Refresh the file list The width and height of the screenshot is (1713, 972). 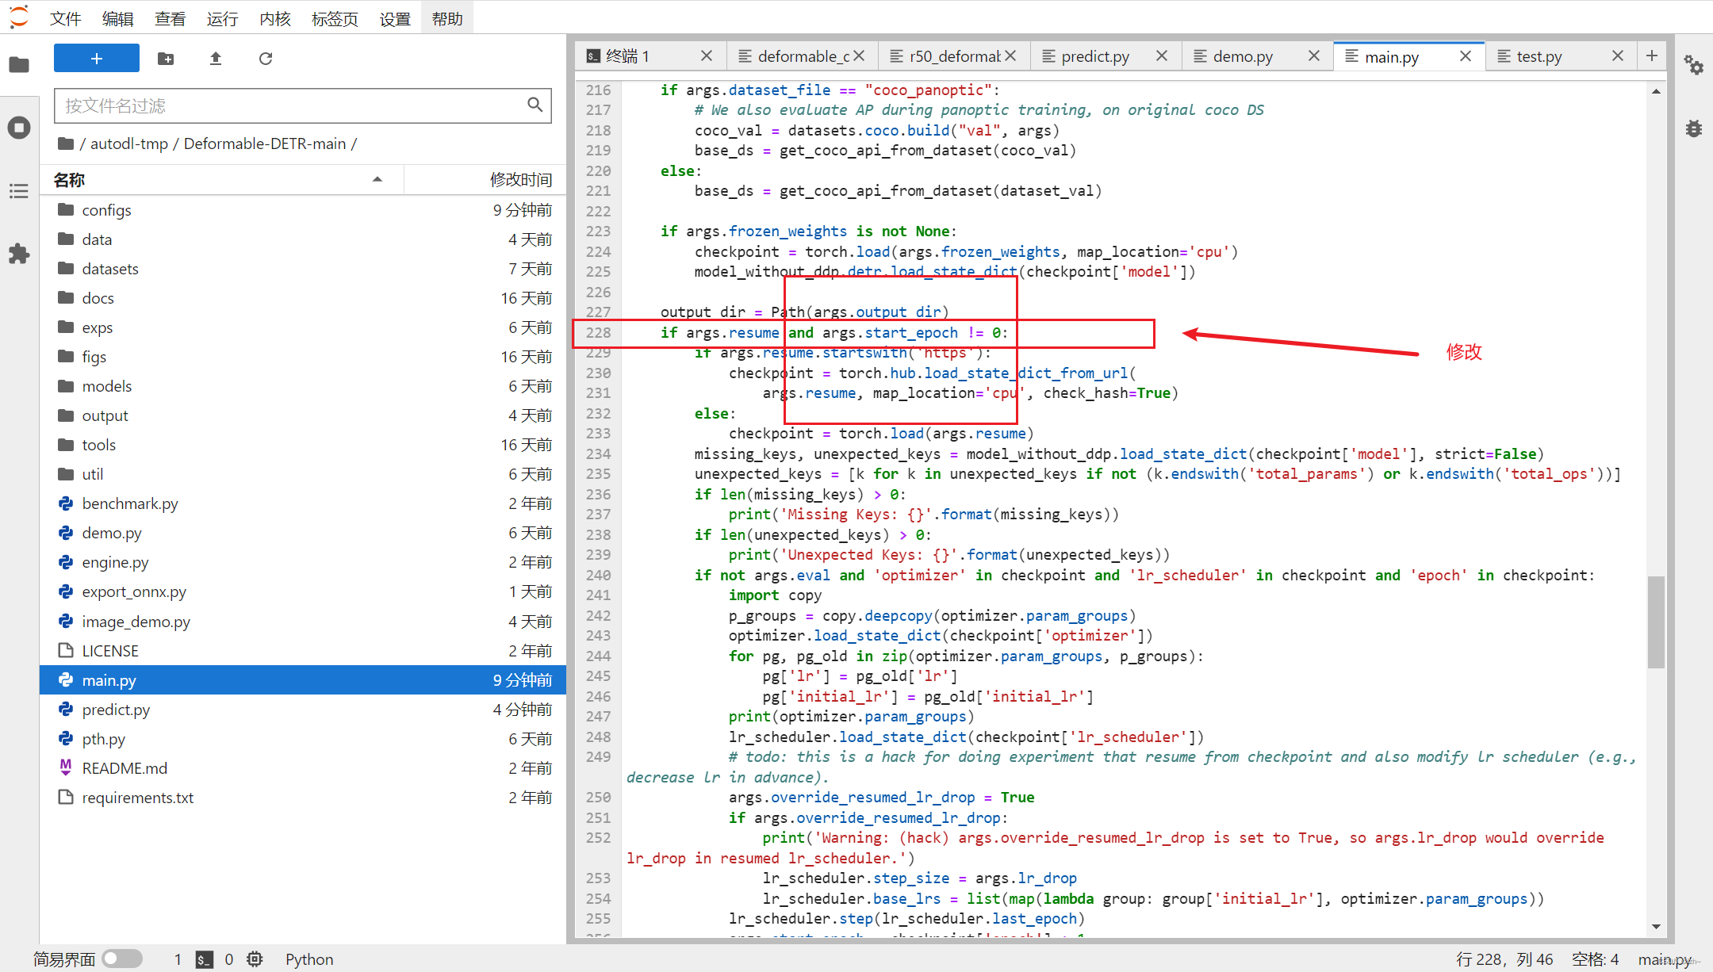[x=266, y=59]
